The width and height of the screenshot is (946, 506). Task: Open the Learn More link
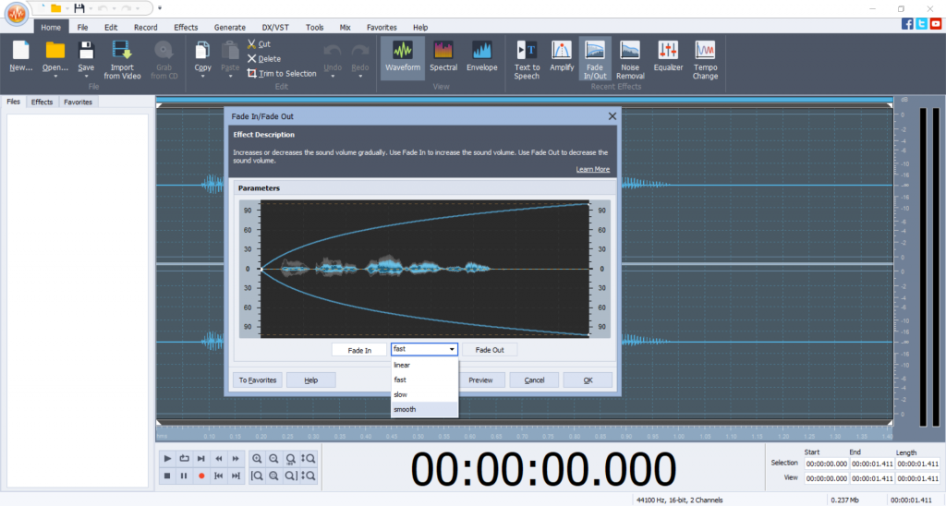pos(592,170)
